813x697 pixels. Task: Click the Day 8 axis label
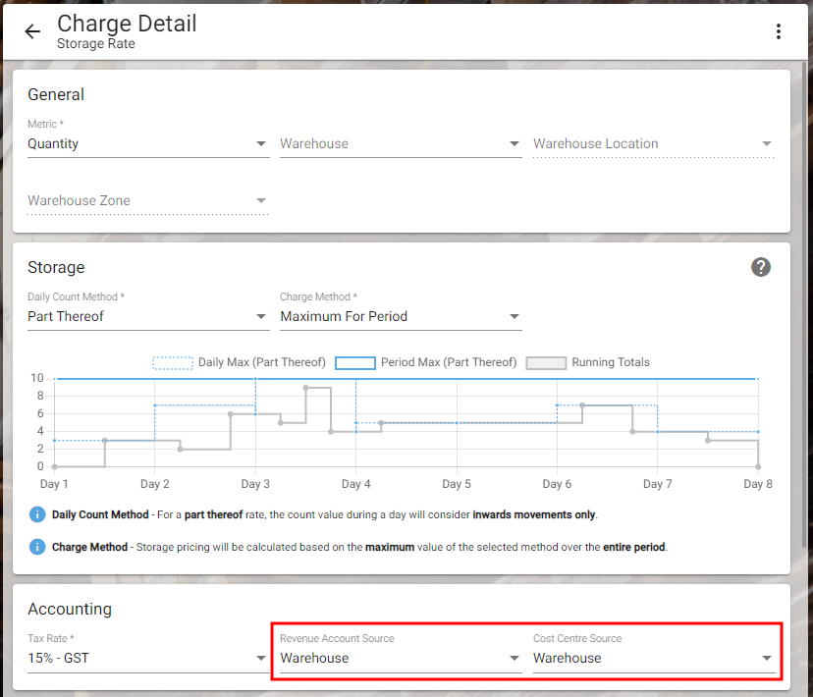click(x=757, y=484)
